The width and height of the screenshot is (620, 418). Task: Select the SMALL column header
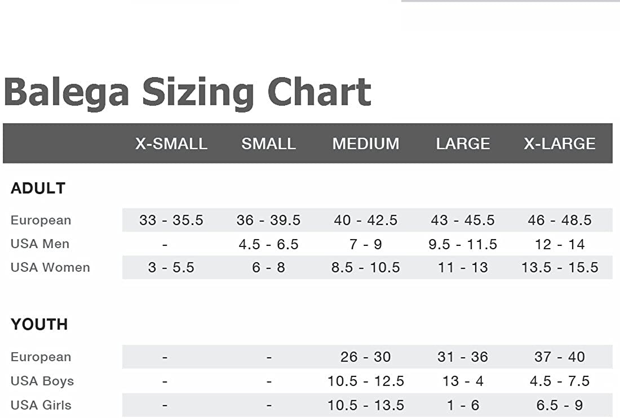click(x=269, y=144)
